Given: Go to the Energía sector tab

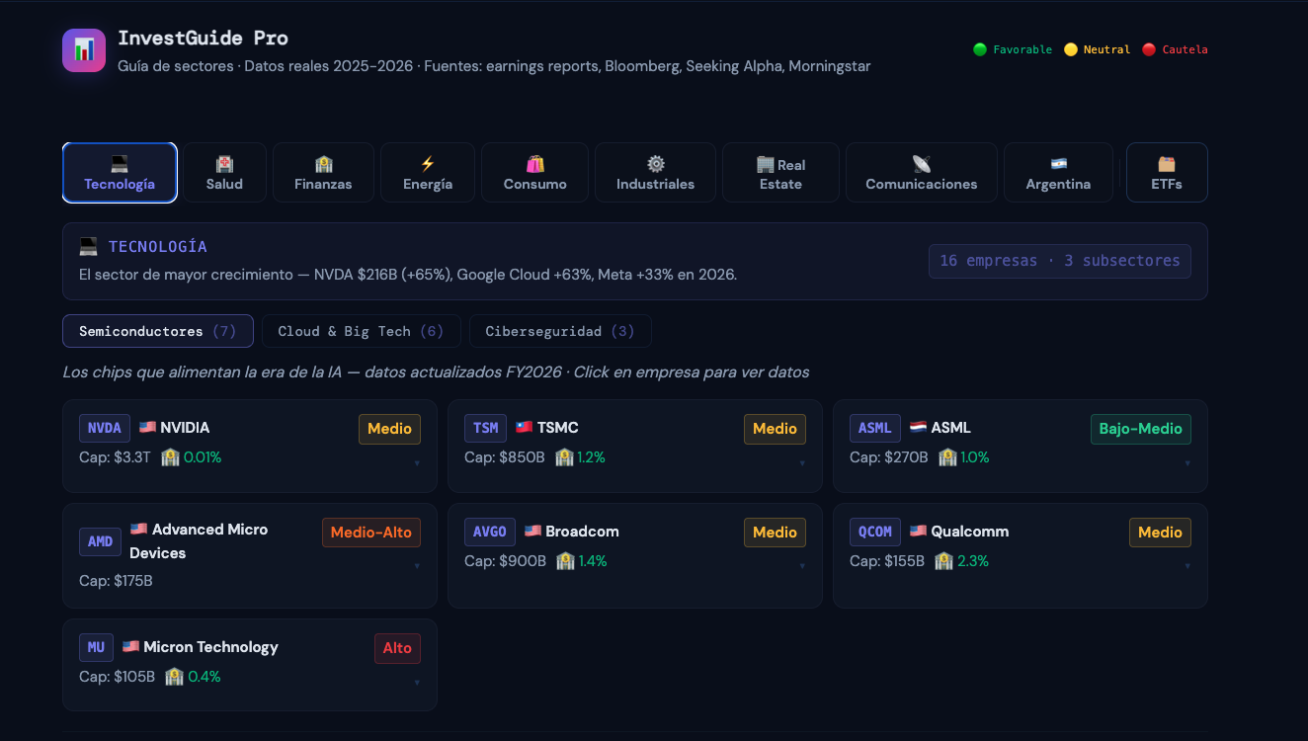Looking at the screenshot, I should 428,173.
